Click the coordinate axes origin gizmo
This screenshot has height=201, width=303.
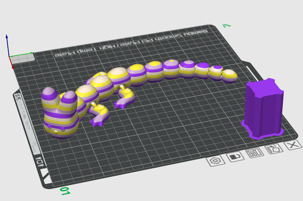pos(9,56)
